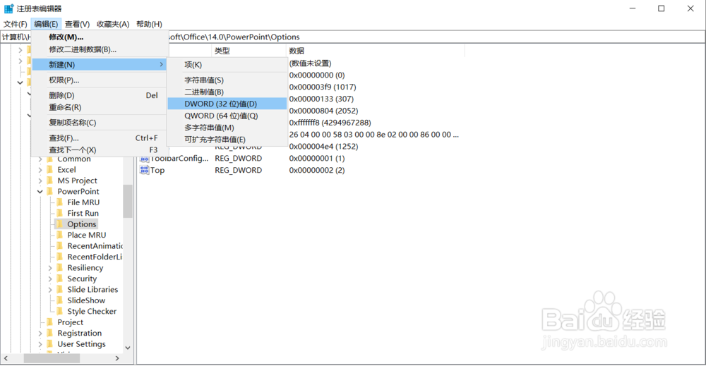Click 新建(N) menu entry

[99, 65]
